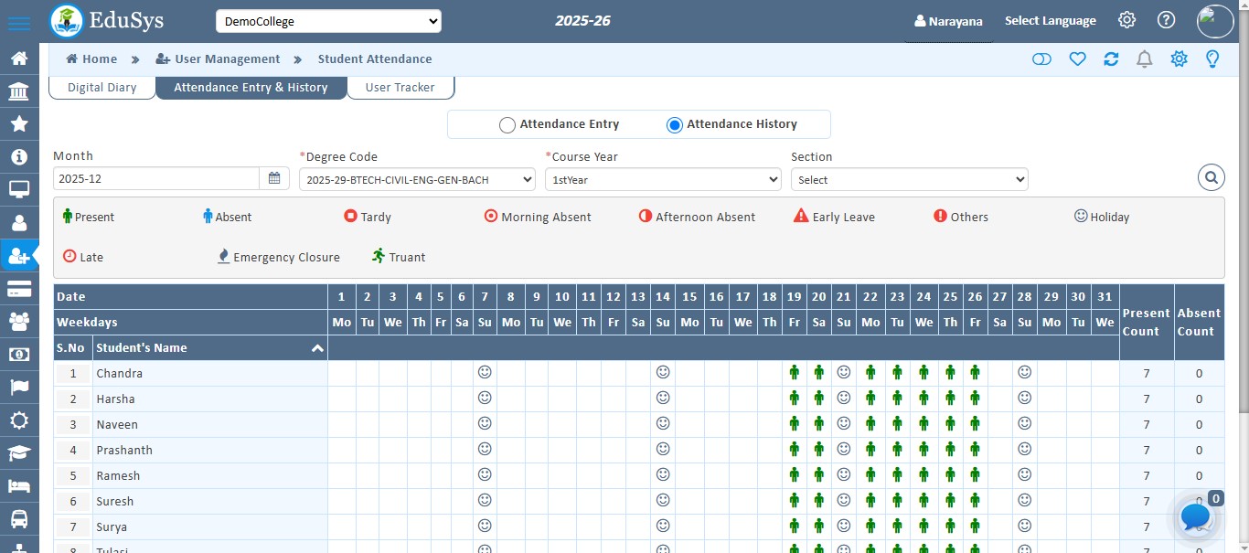Click the Select Language link
Screen dimensions: 1249x553
click(x=1050, y=21)
